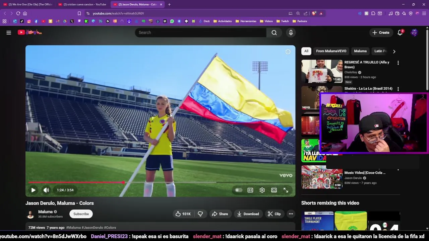The image size is (429, 241).
Task: Open the Twitch bookmarks folder
Action: tap(283, 21)
